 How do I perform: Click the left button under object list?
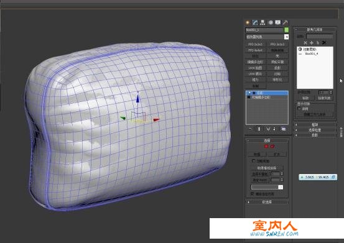click(x=305, y=98)
